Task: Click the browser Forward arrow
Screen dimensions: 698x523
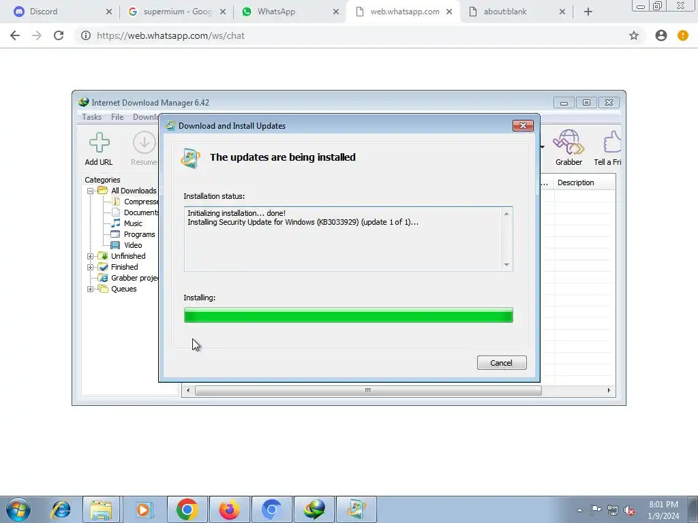Action: coord(37,35)
